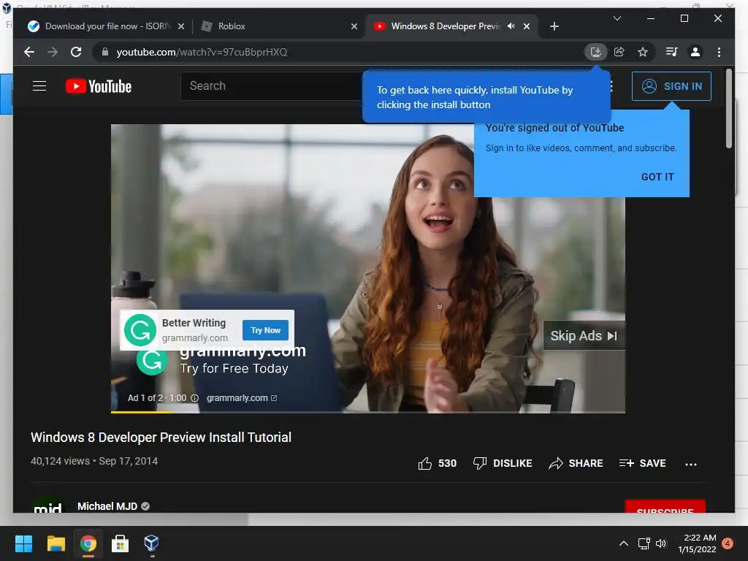Open grammarly.com link in ad overlay
Viewport: 748px width, 561px height.
coord(241,398)
